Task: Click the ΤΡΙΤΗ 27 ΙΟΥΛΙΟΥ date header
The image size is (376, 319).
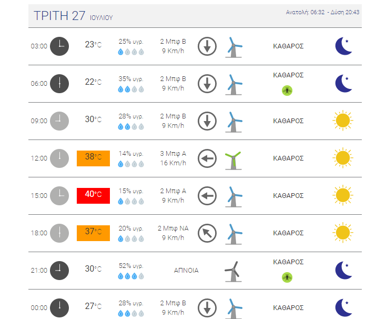Action: coord(73,16)
